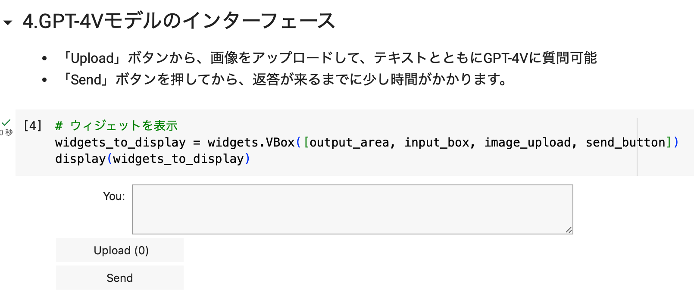Image resolution: width=694 pixels, height=306 pixels.
Task: Click the You: label beside the text box
Action: point(114,197)
